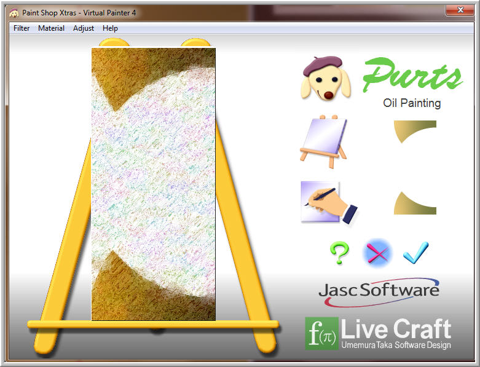Click the pink X cancel icon
This screenshot has width=480, height=367.
pos(377,253)
